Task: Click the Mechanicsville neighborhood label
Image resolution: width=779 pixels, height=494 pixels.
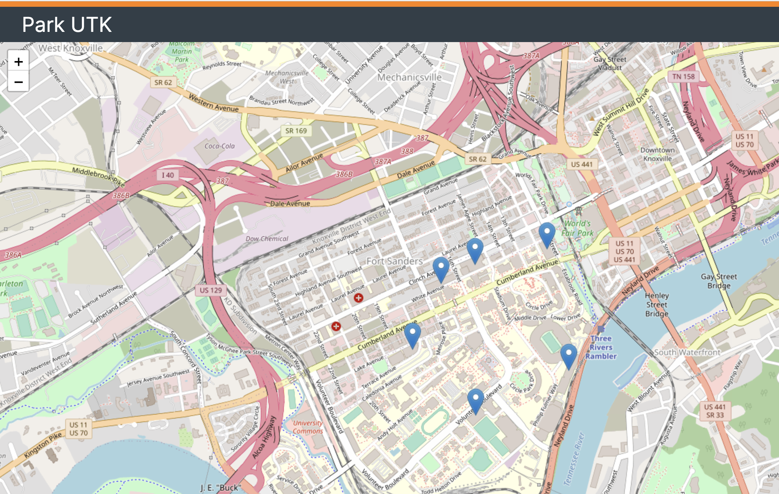Action: [409, 77]
